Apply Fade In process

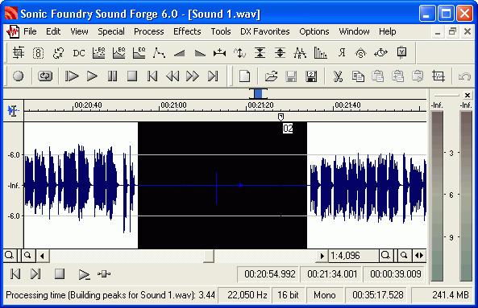tap(179, 54)
